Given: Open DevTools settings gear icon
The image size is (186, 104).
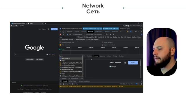Looking at the screenshot, I should 136,31.
